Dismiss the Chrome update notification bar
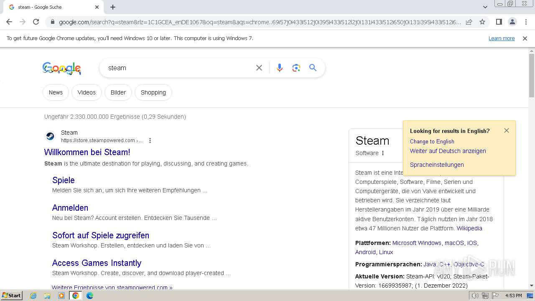 525,38
